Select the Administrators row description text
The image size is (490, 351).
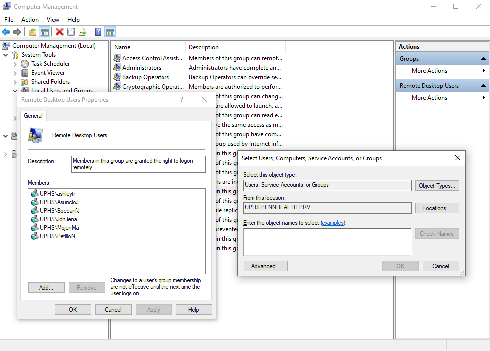click(x=235, y=67)
